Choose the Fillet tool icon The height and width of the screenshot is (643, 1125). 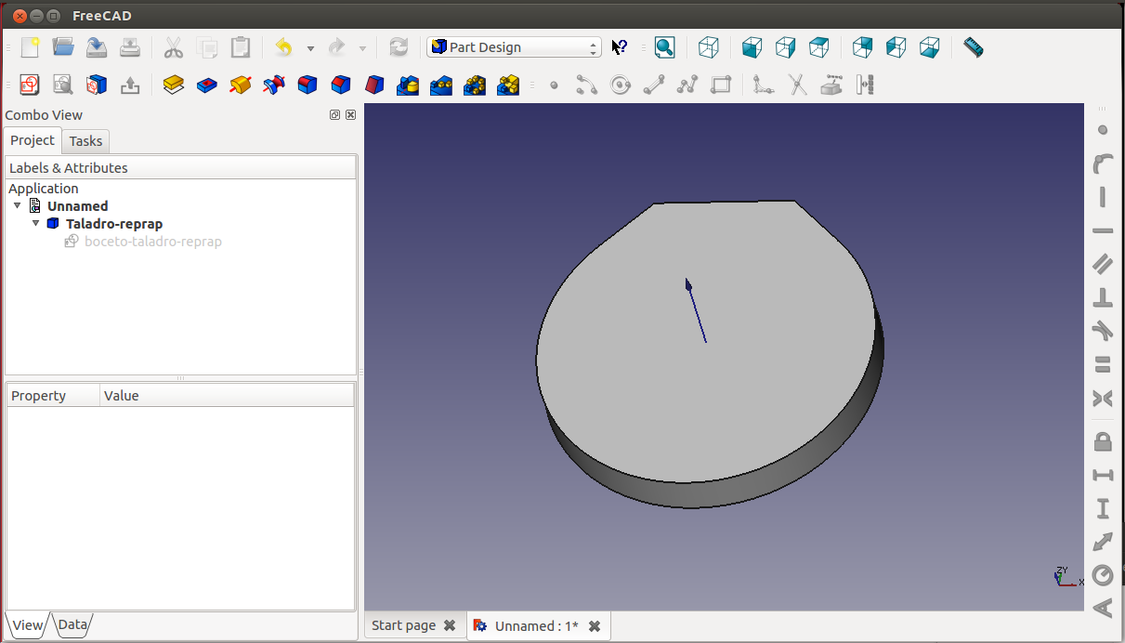(307, 85)
